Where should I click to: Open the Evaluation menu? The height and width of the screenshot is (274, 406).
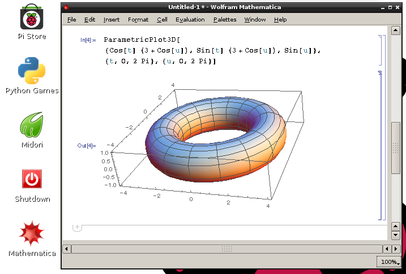(190, 20)
